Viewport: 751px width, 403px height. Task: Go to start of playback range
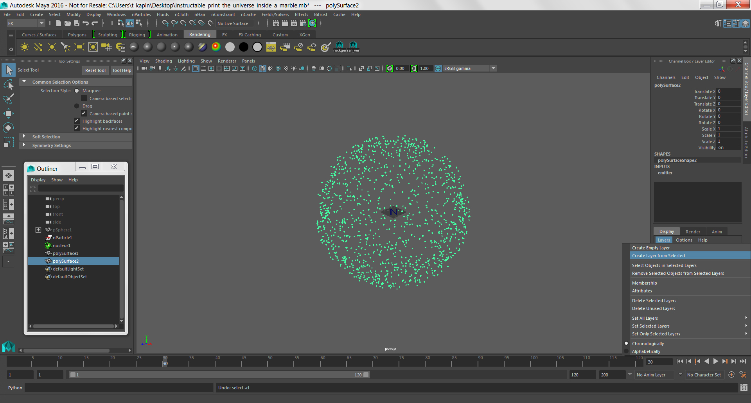tap(679, 362)
